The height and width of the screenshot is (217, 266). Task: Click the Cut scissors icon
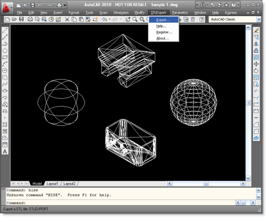tap(67, 19)
